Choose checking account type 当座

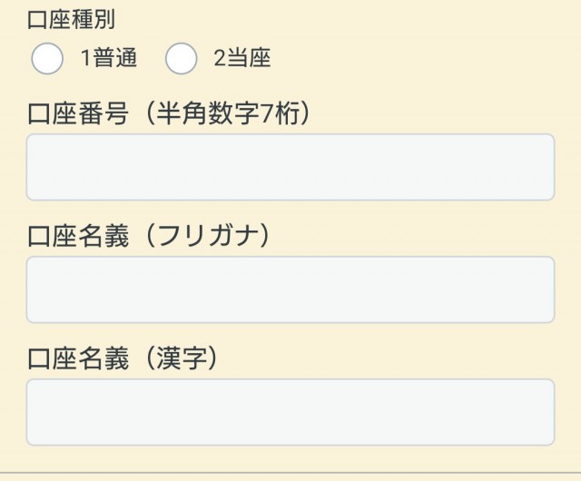(181, 59)
